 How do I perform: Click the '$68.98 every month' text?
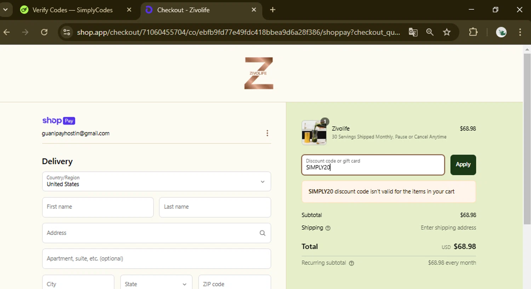coord(452,263)
